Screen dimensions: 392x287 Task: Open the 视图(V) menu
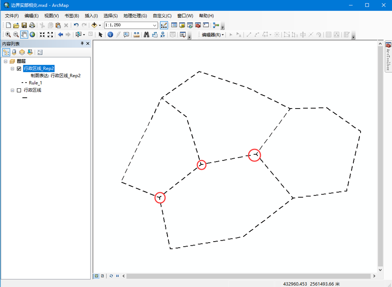pyautogui.click(x=52, y=16)
